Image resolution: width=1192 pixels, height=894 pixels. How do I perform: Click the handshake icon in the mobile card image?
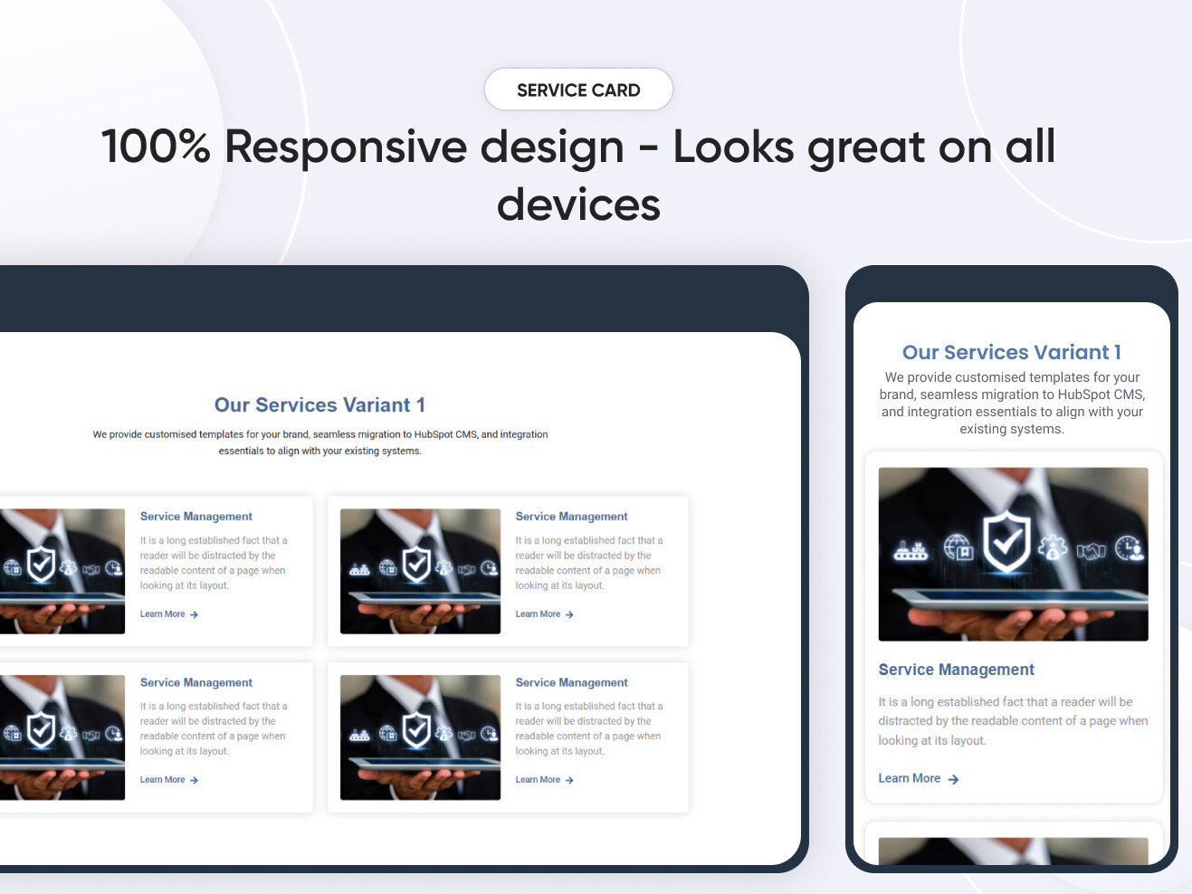click(x=1092, y=549)
